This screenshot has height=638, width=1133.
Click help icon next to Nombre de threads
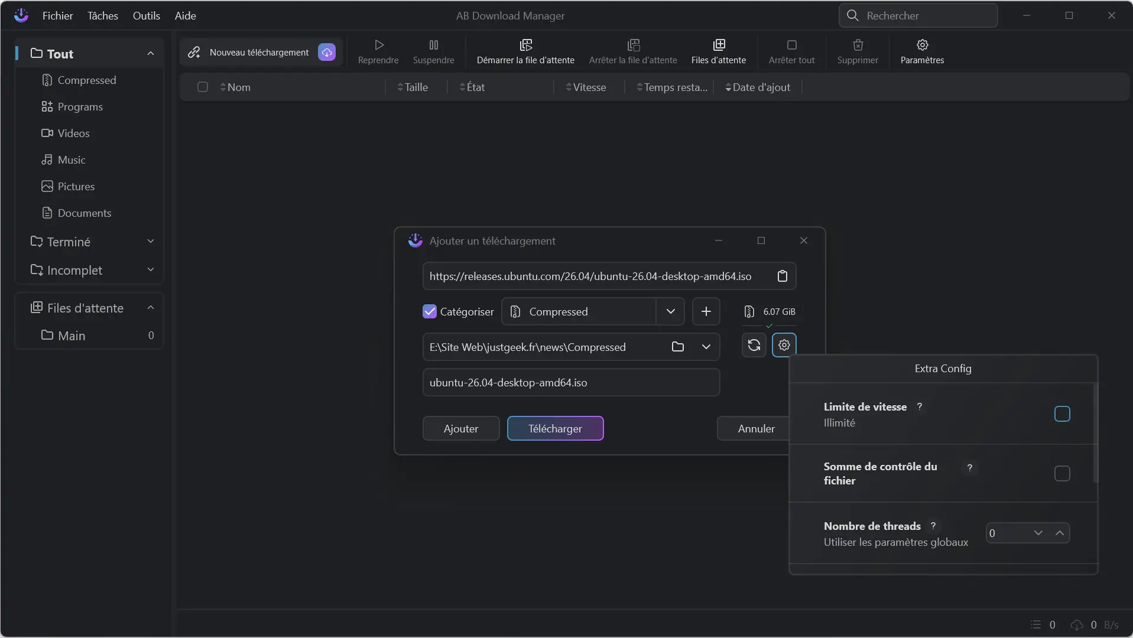(933, 526)
